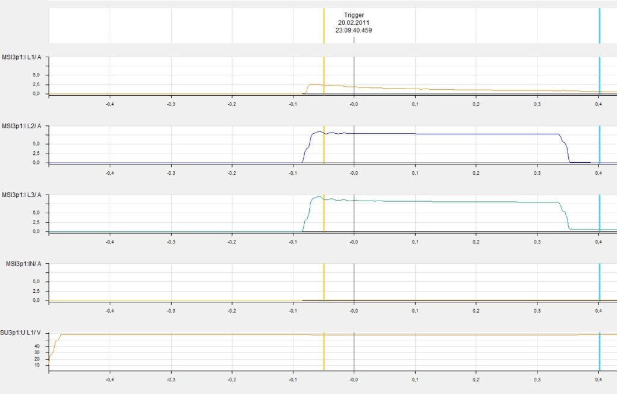Click the 40 y-axis value on the U L1 chart

37,346
